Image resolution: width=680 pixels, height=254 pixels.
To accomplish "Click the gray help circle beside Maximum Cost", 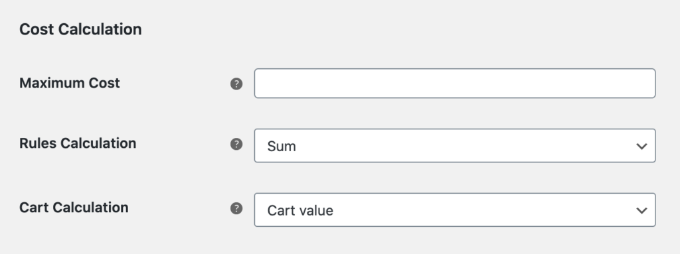I will (x=236, y=84).
